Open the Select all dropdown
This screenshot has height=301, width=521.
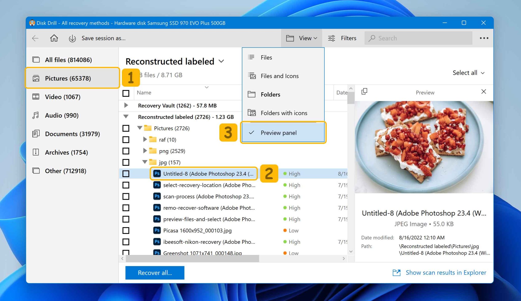(x=468, y=73)
